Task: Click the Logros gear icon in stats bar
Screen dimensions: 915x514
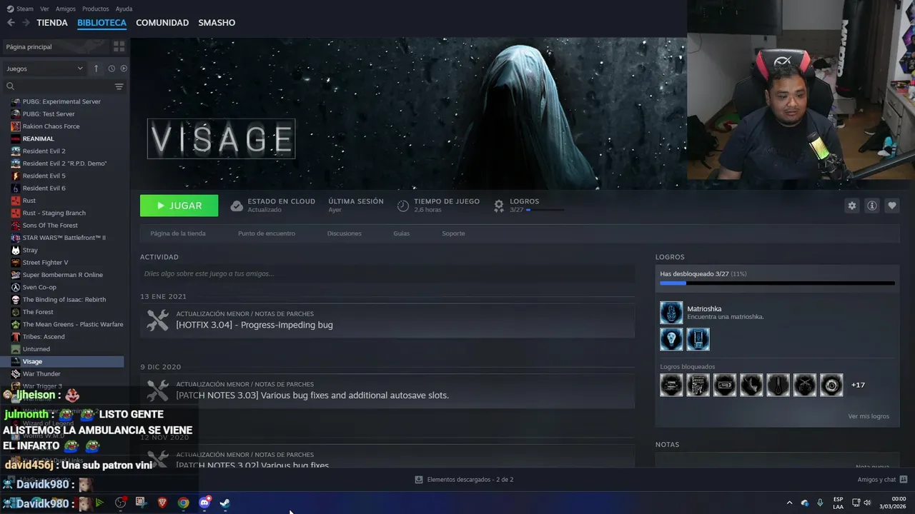Action: [499, 206]
